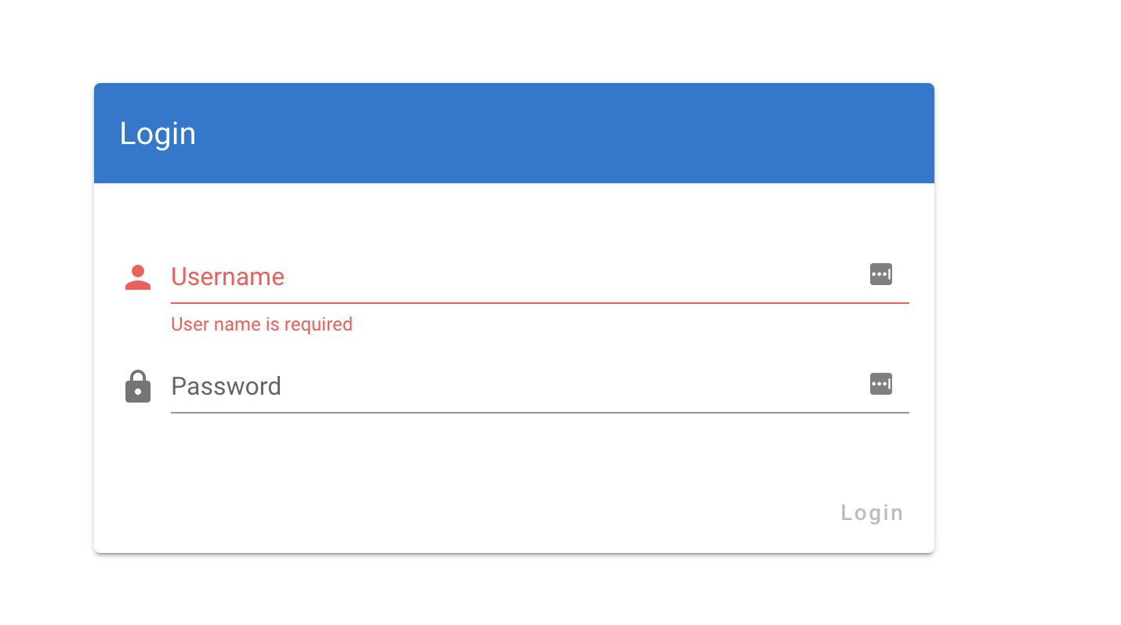Click the Login label at bottom right
Viewport: 1121px width, 625px height.
(871, 512)
